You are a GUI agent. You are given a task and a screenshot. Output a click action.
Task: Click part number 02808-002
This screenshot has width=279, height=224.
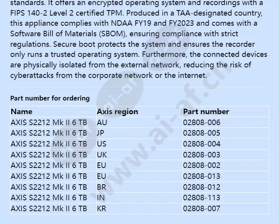point(202,166)
